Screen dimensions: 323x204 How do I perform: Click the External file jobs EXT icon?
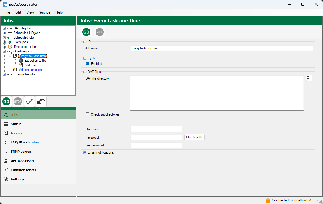tap(10, 74)
